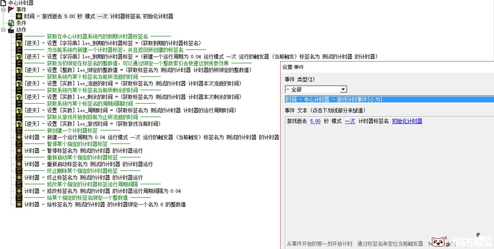Select the 绑定一个名为 0 的整数值 action
Screen dimensions: 494x249
point(105,204)
